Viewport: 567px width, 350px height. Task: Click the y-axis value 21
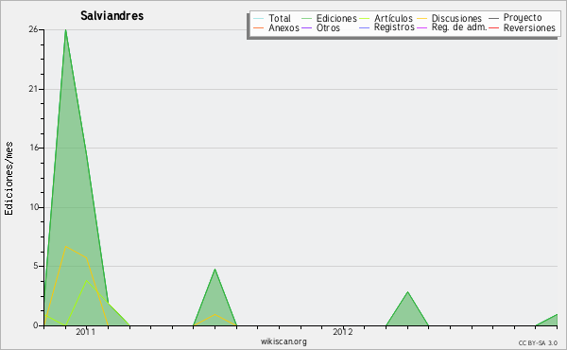pos(33,89)
